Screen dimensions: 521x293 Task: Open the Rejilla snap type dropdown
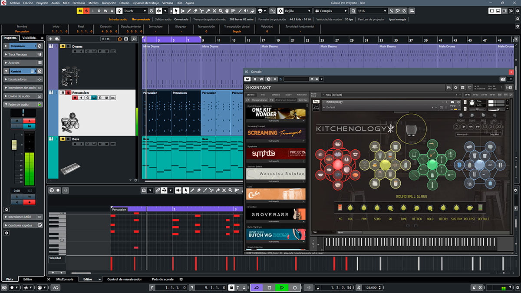coord(297,11)
